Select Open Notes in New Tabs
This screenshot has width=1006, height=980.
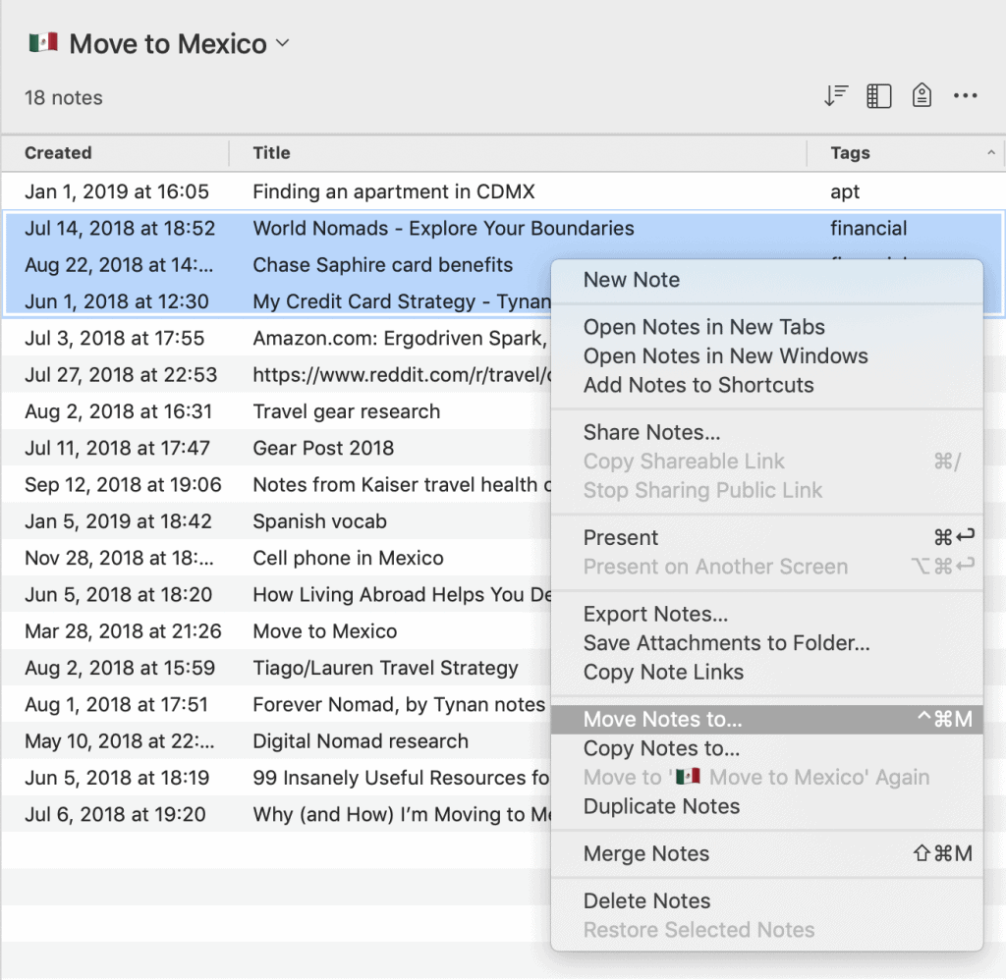[x=703, y=327]
